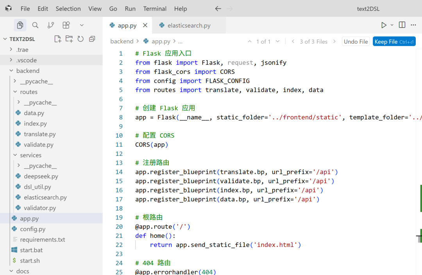Run the Python file with play button
This screenshot has width=422, height=275.
(384, 25)
